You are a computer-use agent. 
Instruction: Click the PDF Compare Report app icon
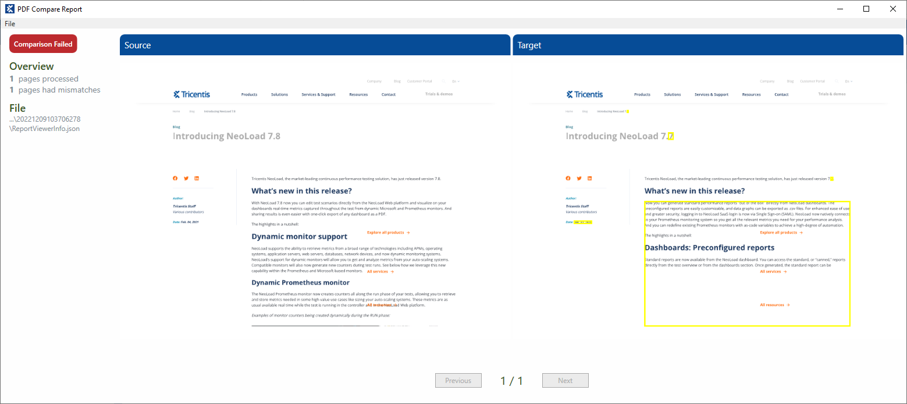point(10,9)
